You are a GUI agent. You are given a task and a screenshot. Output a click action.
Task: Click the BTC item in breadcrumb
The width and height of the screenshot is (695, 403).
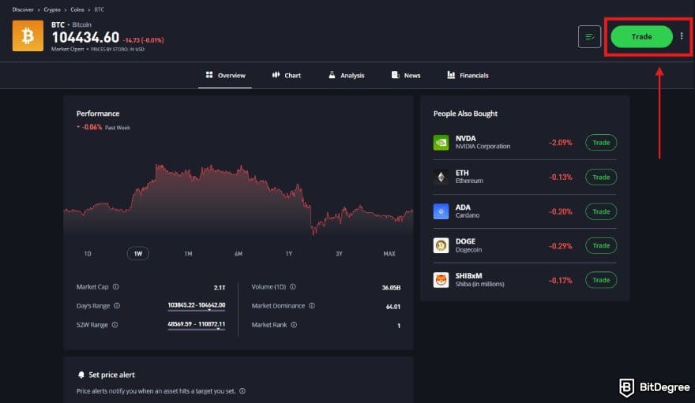click(100, 9)
